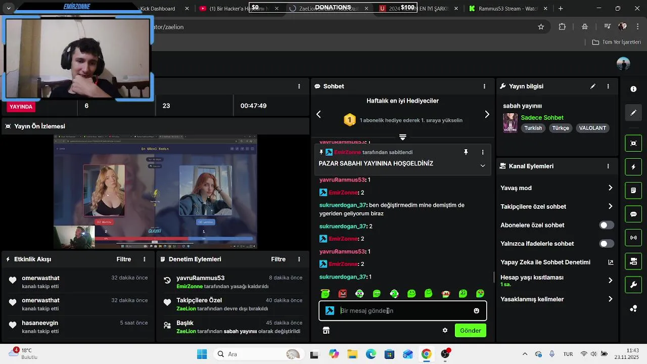Open Etkinlik Akışı three-dot menu
This screenshot has height=364, width=647.
coord(145,259)
